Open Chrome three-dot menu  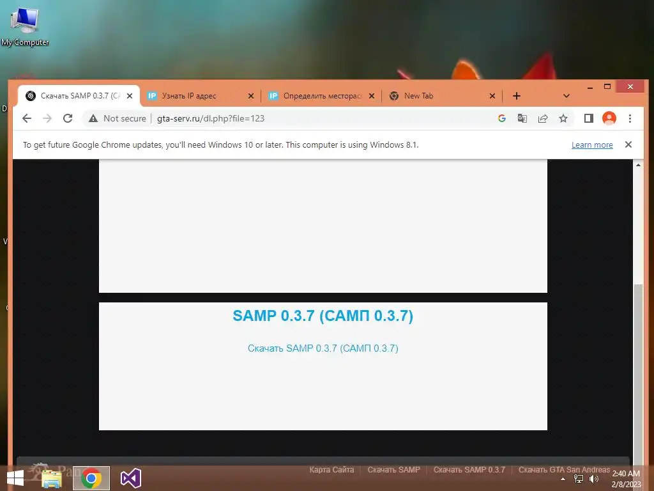(x=630, y=118)
